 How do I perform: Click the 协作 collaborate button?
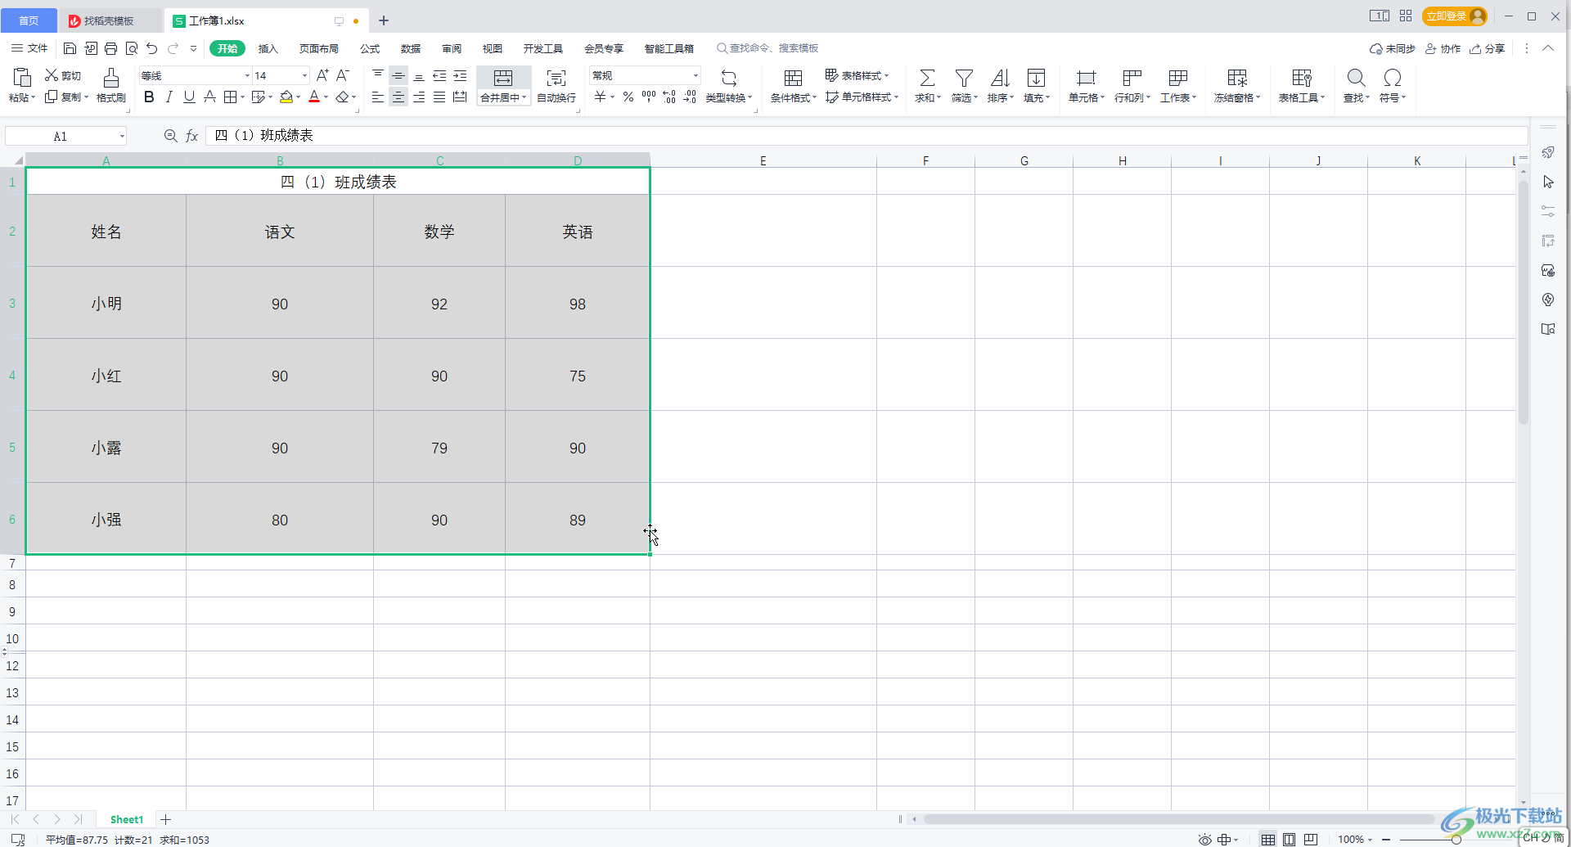pyautogui.click(x=1443, y=48)
